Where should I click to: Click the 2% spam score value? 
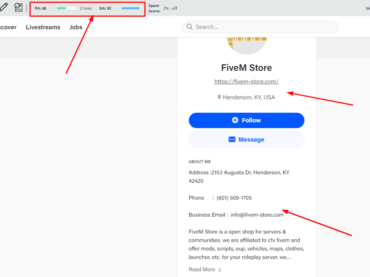tap(166, 8)
